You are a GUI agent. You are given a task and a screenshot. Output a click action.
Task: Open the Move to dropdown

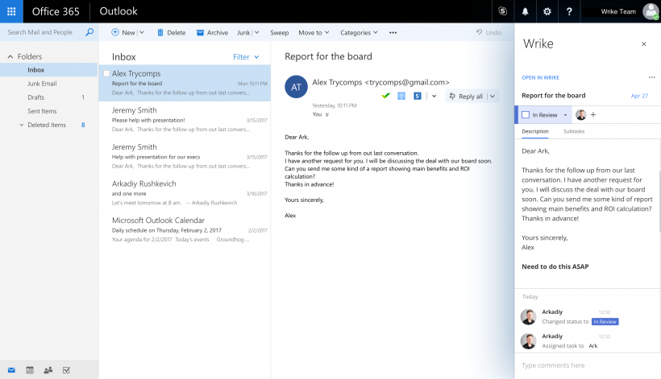[x=314, y=32]
